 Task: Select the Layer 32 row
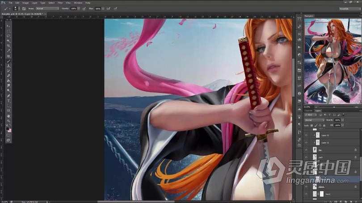(332, 135)
